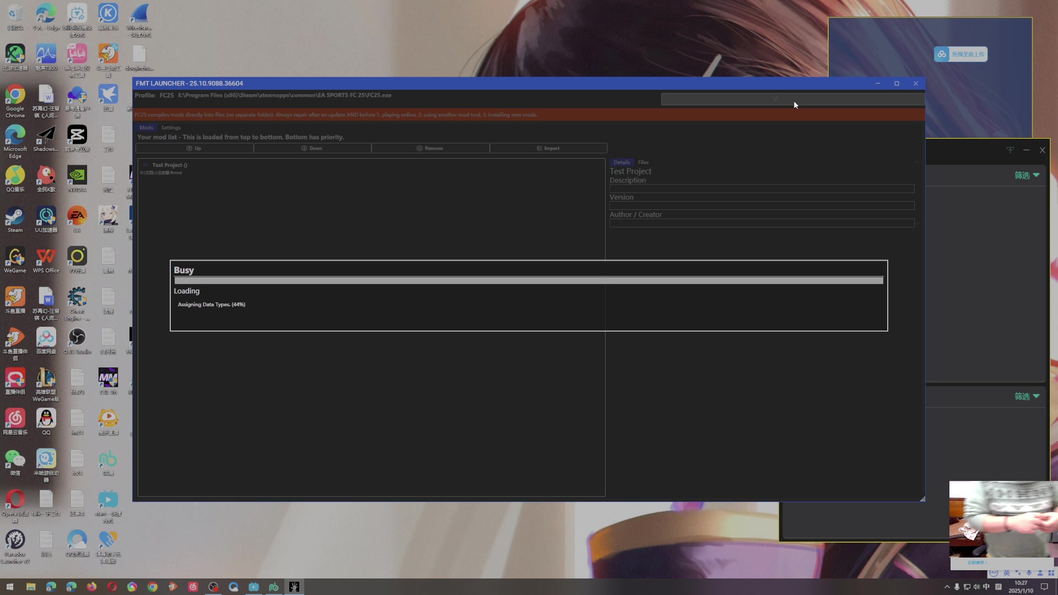Open Cheat Engine desktop shortcut

pyautogui.click(x=77, y=304)
